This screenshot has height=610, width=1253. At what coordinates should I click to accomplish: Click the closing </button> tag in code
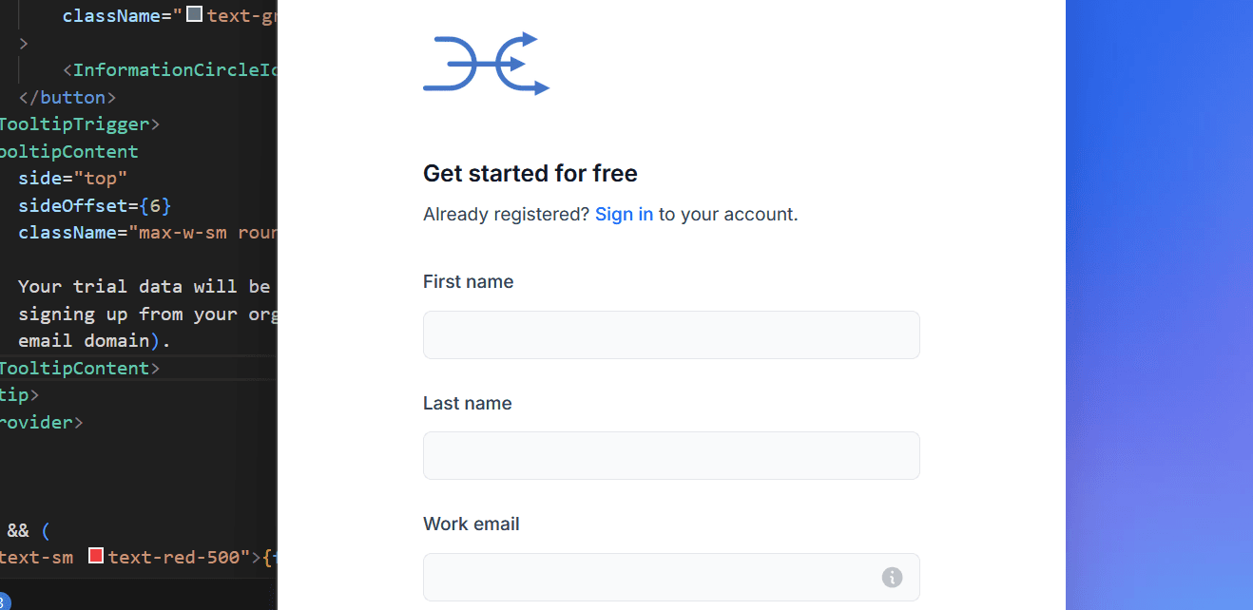pos(67,97)
